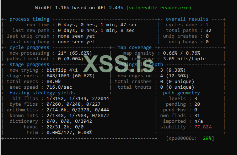The height and width of the screenshot is (155, 237).
Task: Click the 'fuzzing strategy yields' section header
Action: tap(42, 93)
